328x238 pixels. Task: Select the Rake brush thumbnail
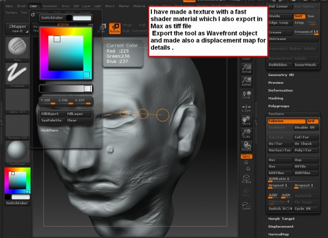tap(17, 49)
